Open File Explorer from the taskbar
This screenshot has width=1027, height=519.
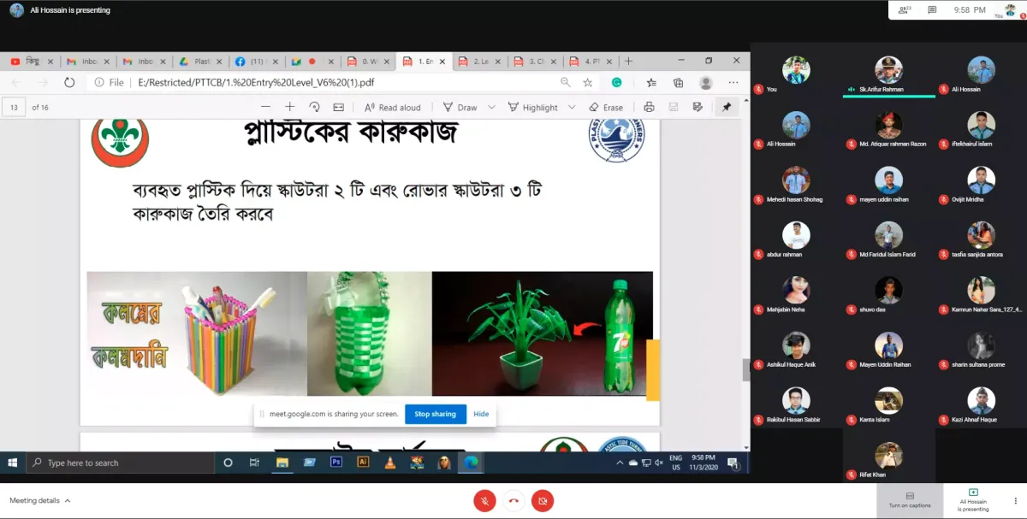point(282,463)
